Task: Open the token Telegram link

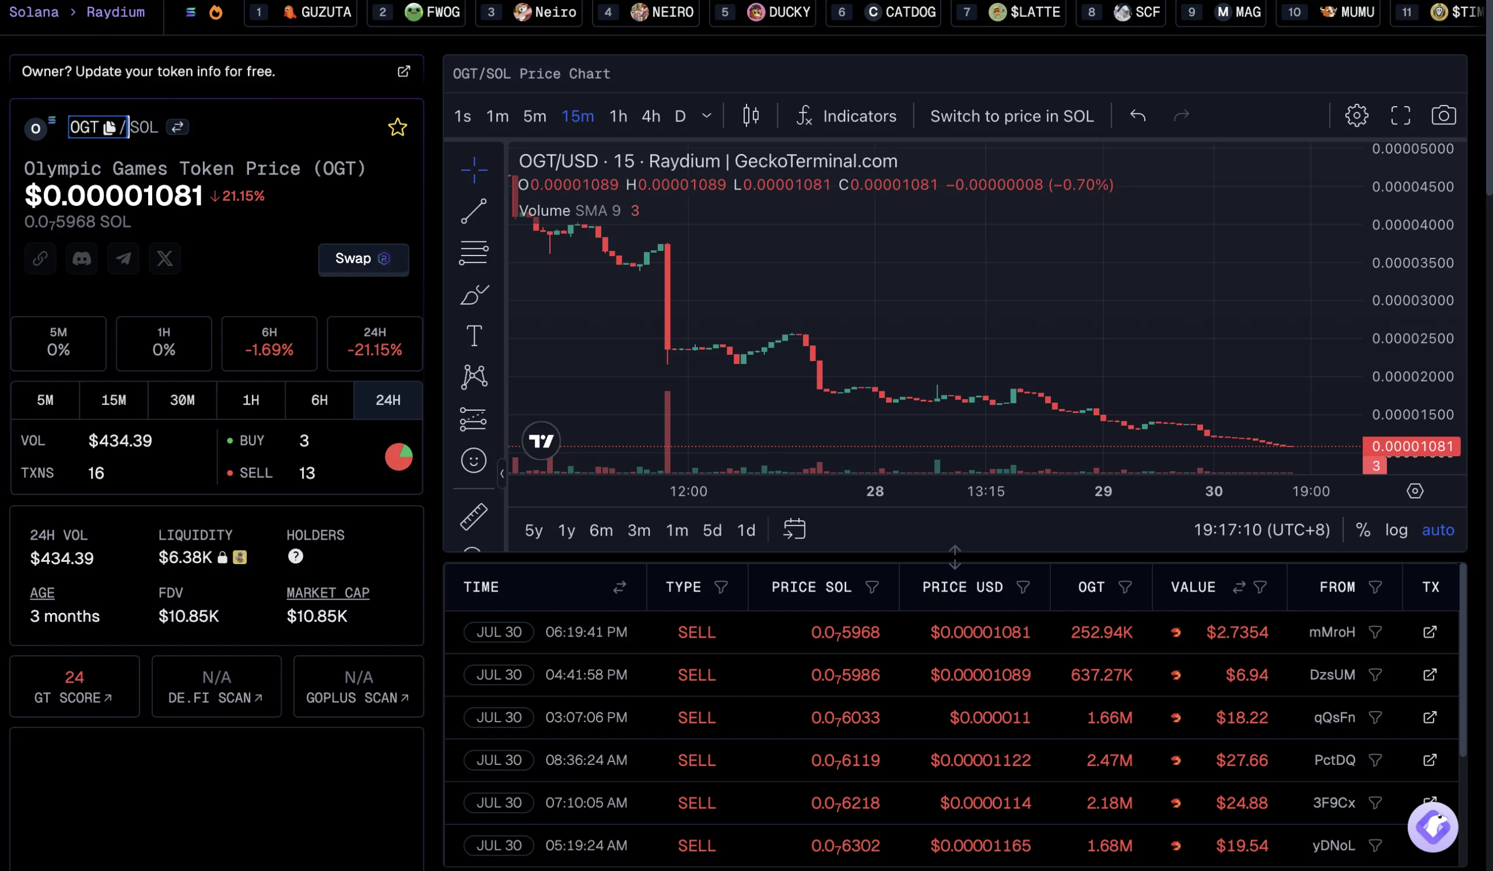Action: click(x=123, y=258)
